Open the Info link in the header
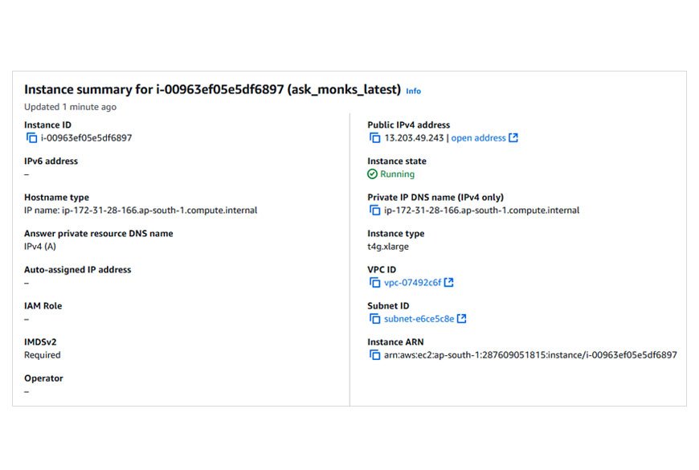 coord(413,91)
